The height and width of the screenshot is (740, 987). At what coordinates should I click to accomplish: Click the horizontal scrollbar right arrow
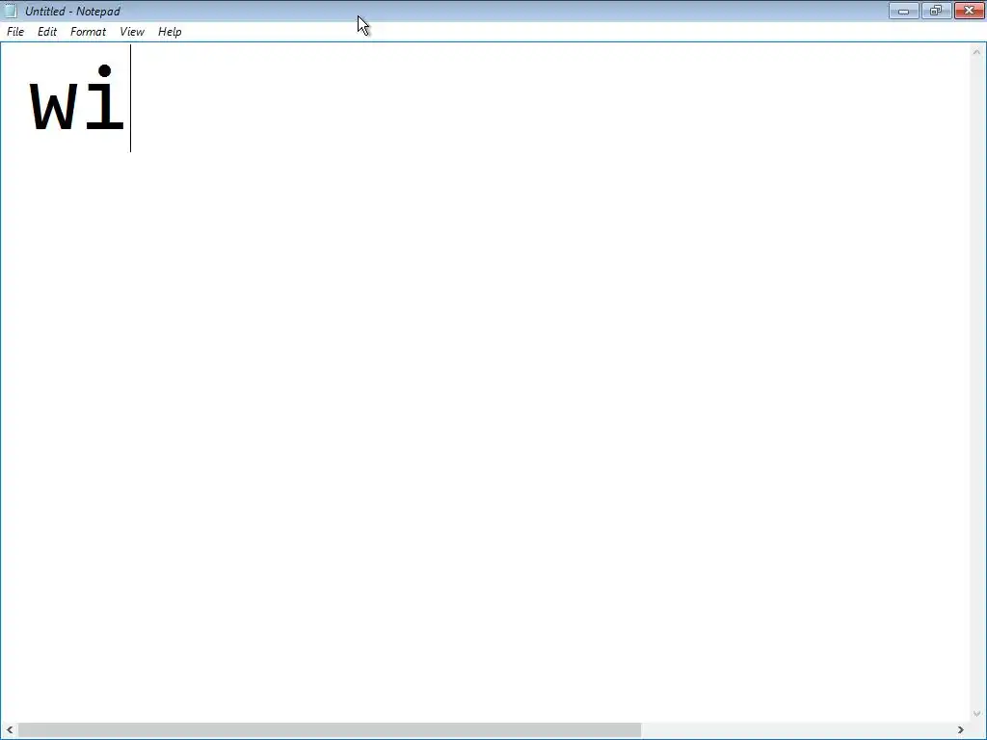coord(961,730)
